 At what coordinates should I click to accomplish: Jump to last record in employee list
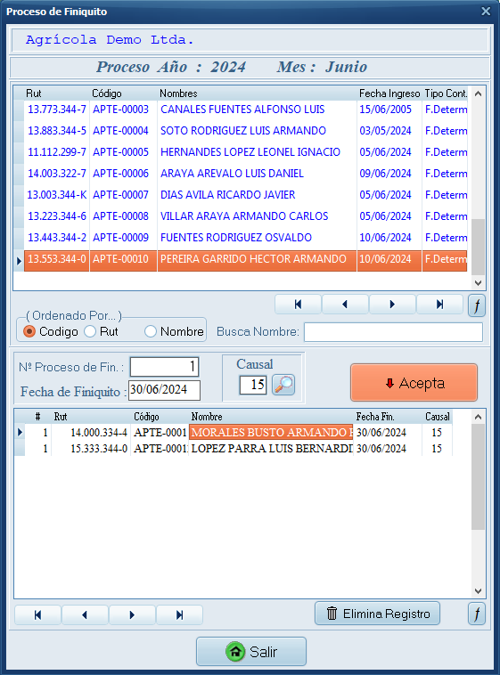click(439, 305)
